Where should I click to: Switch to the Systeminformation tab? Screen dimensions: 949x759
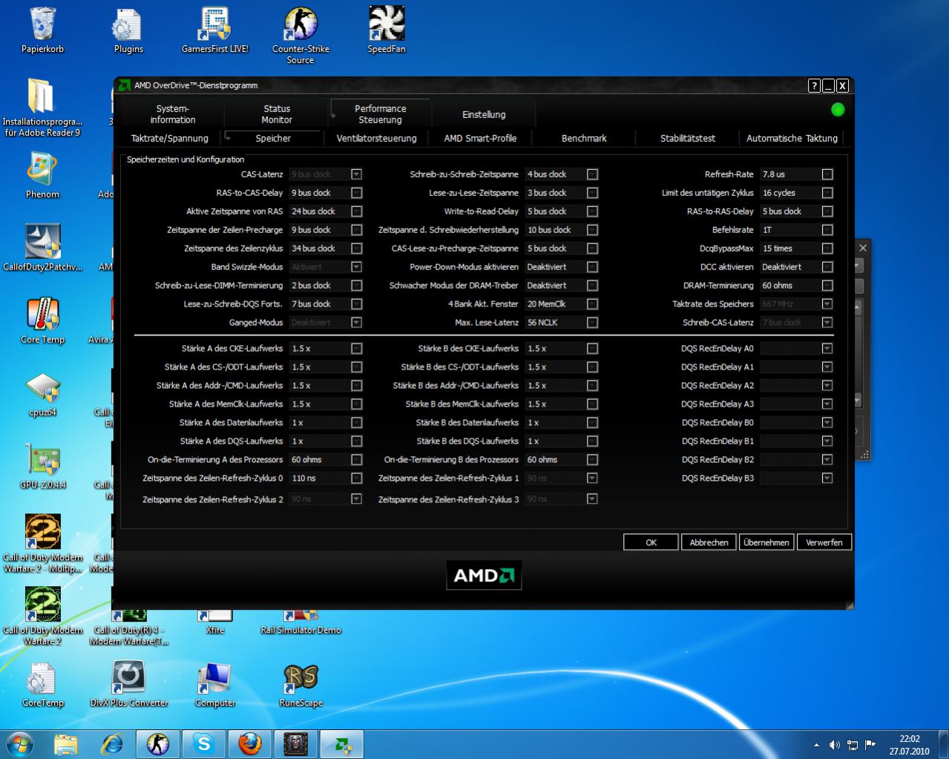[173, 114]
